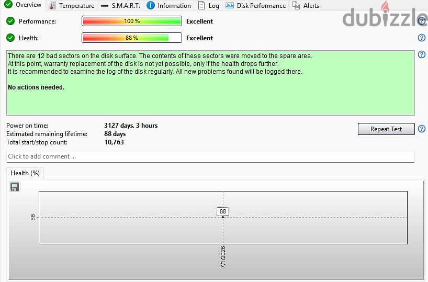Click the estimated remaining lifetime '88 days' value

click(115, 134)
